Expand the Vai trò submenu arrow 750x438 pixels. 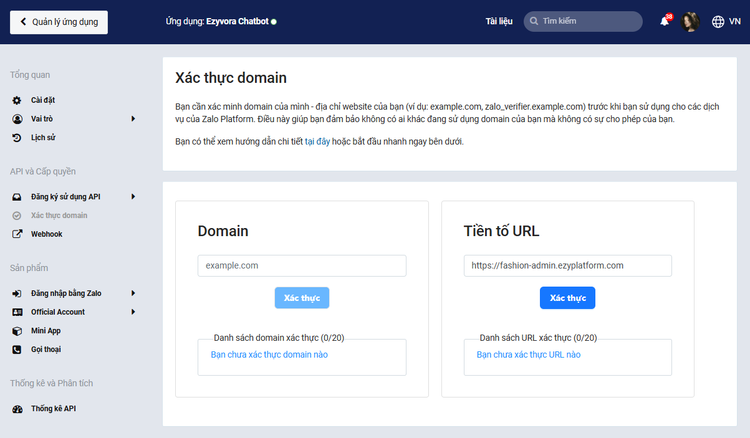point(133,119)
